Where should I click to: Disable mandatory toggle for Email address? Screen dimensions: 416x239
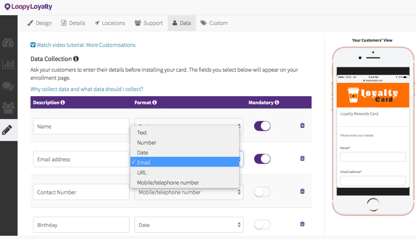262,159
